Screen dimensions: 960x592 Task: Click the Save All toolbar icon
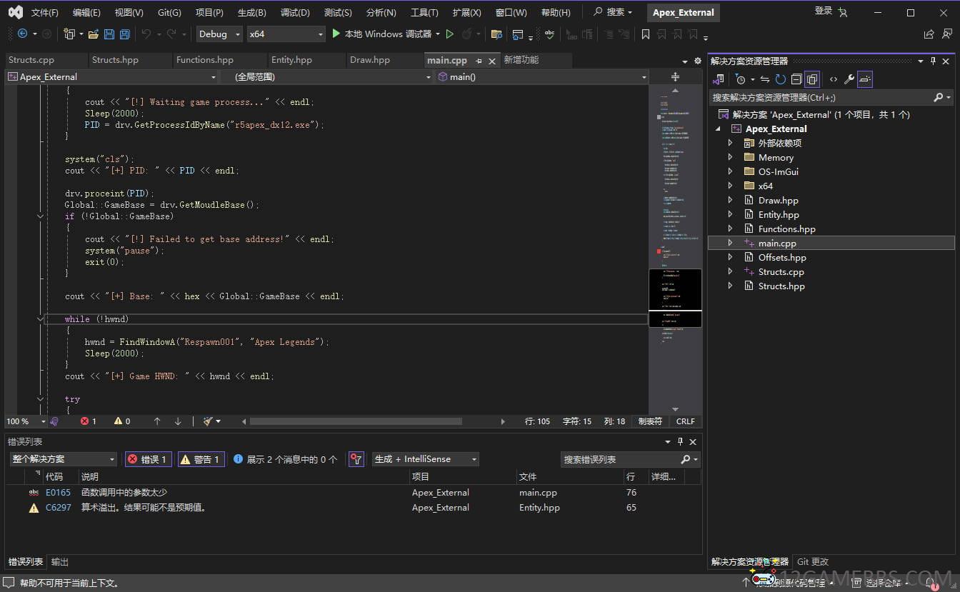click(x=125, y=34)
